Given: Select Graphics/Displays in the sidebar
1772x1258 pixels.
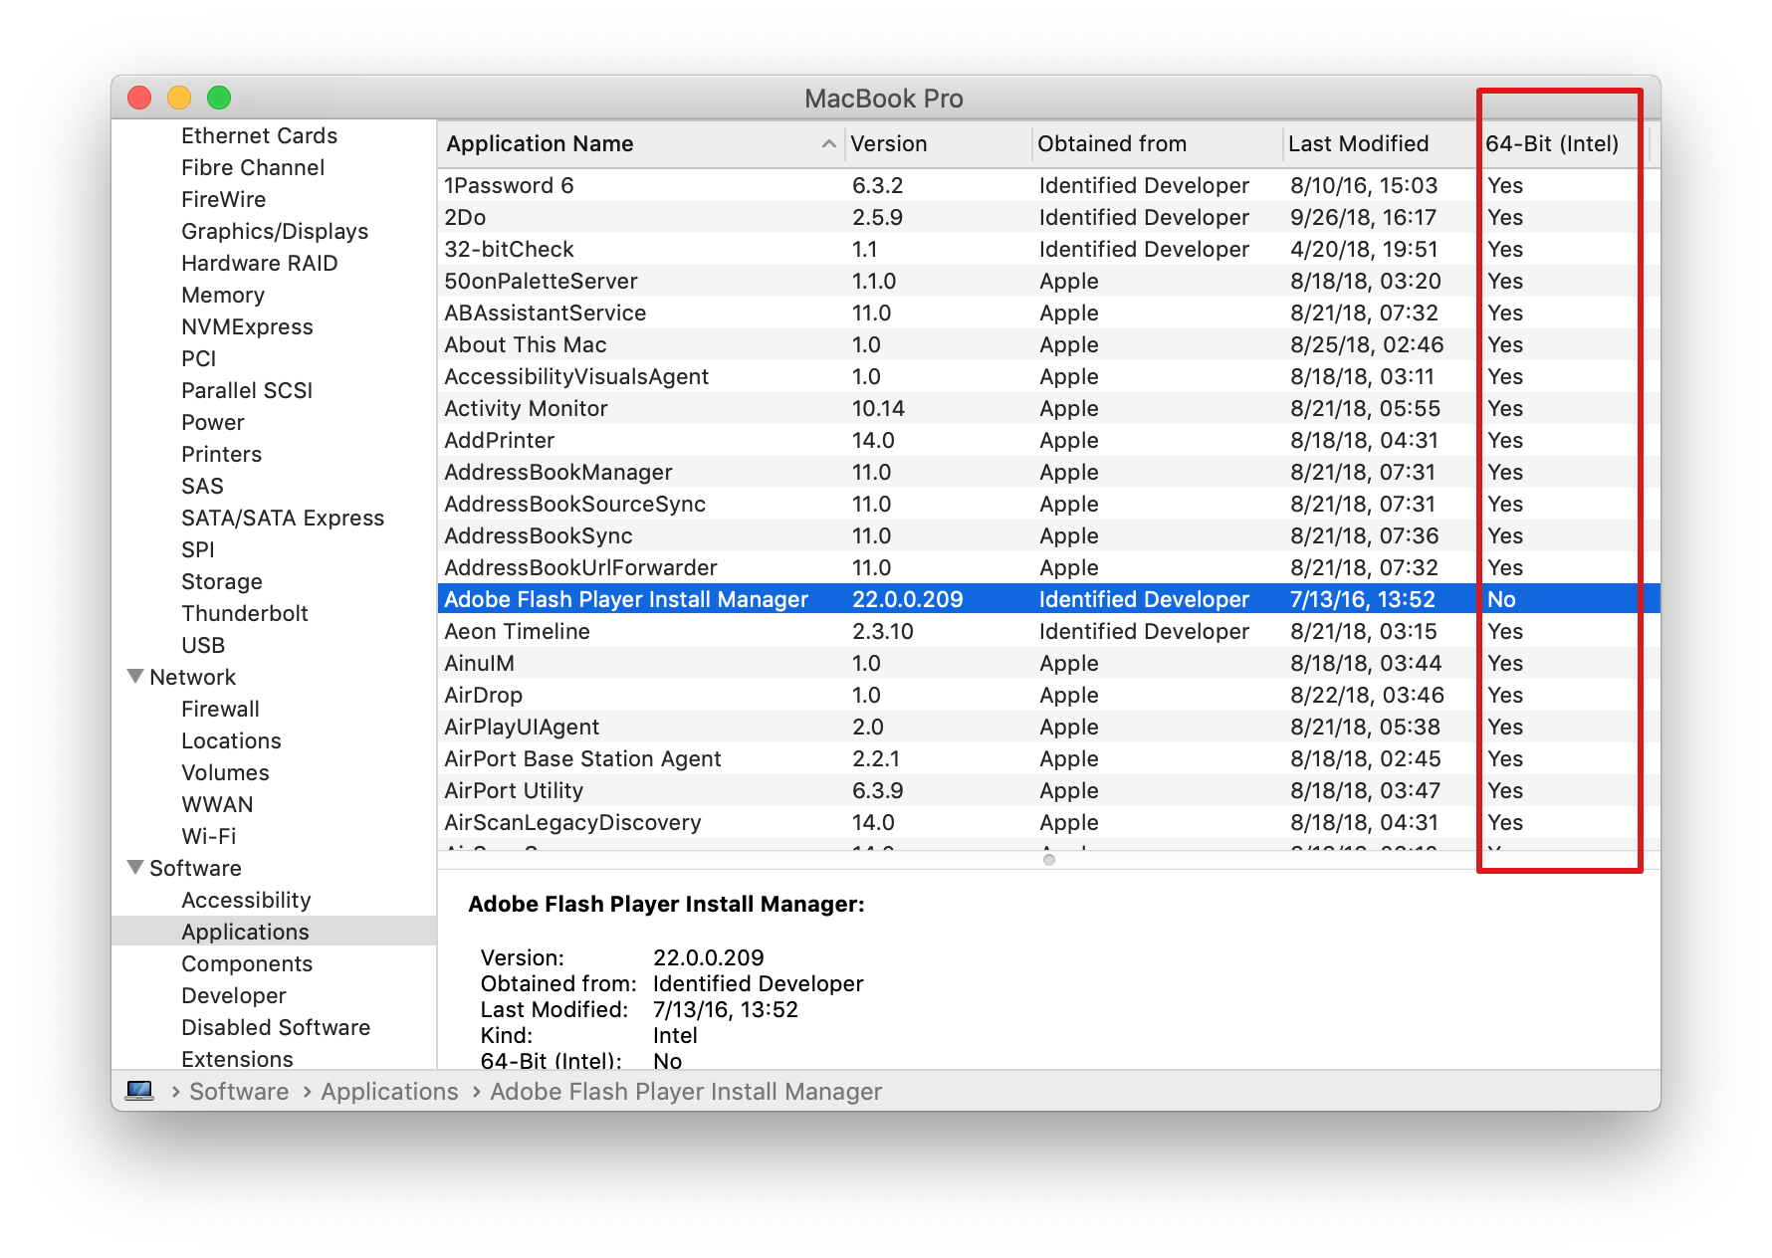Looking at the screenshot, I should pos(275,231).
